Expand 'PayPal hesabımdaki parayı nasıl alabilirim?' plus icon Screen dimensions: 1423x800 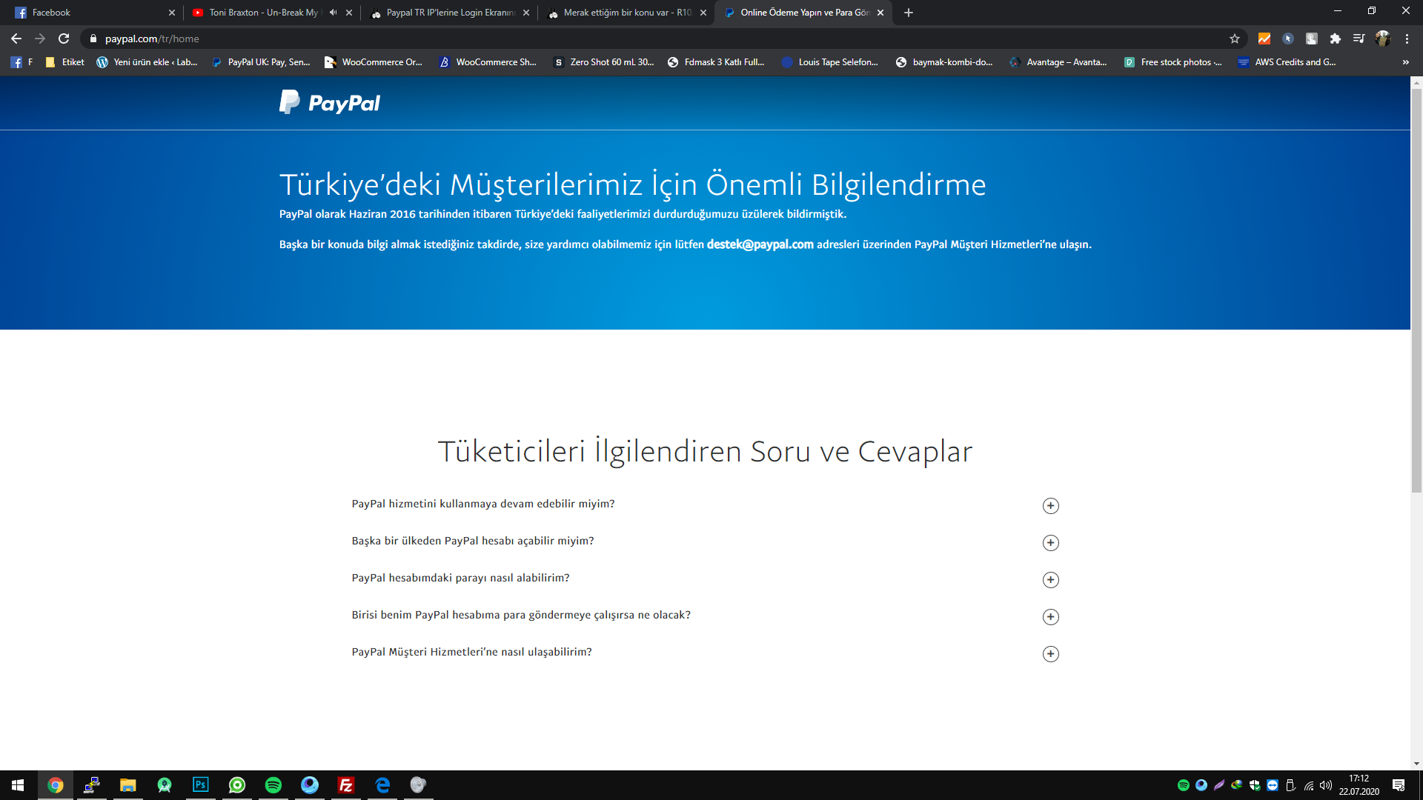pyautogui.click(x=1050, y=580)
